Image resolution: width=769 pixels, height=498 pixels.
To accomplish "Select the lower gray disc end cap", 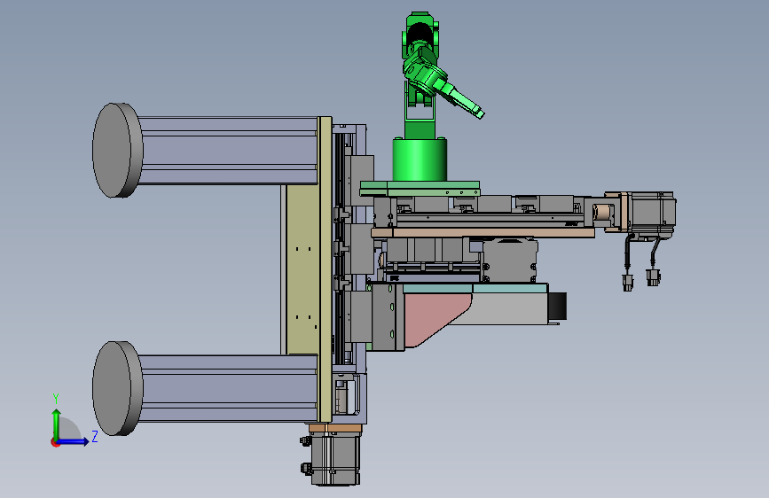I will [118, 388].
